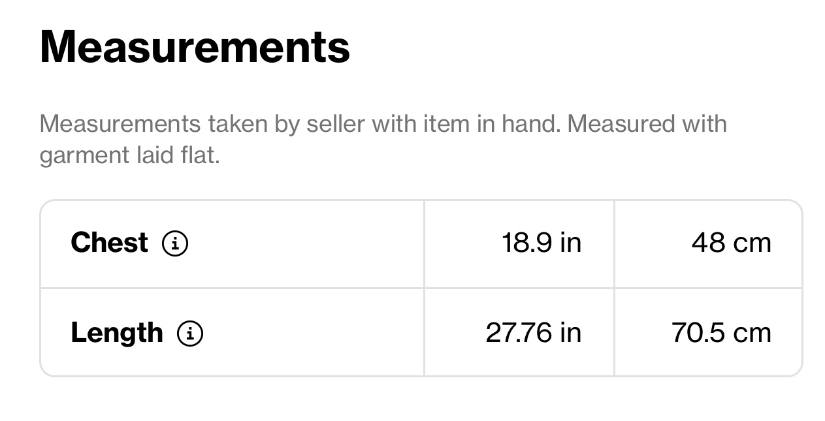Click the 'in' unit after 27.76
The width and height of the screenshot is (825, 421).
coord(570,333)
